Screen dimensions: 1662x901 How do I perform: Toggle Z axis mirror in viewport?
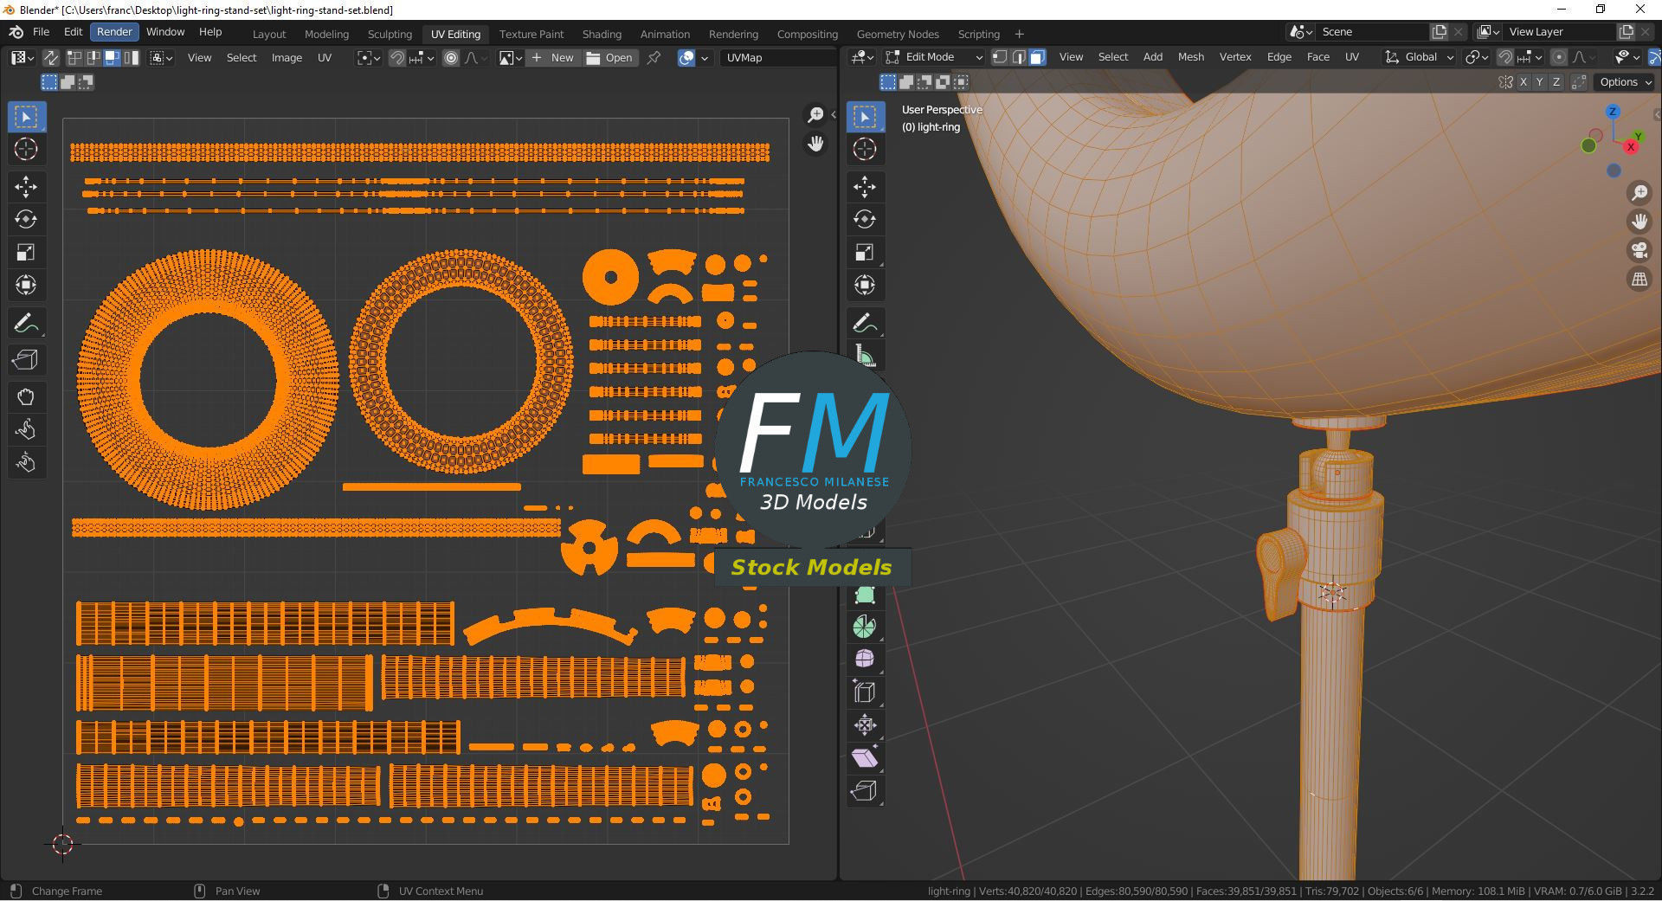[1556, 82]
